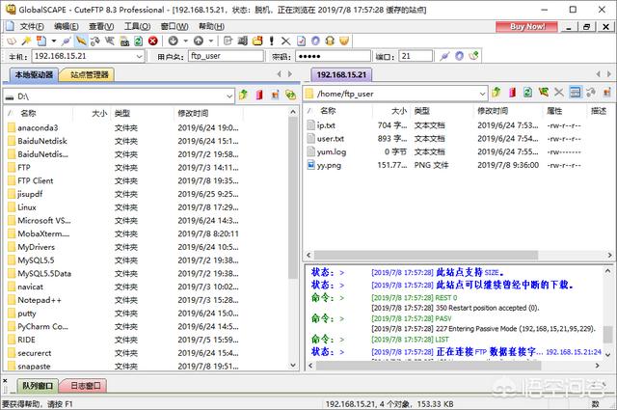Click the red bookmark icon in local pane
The image size is (617, 410).
point(259,95)
